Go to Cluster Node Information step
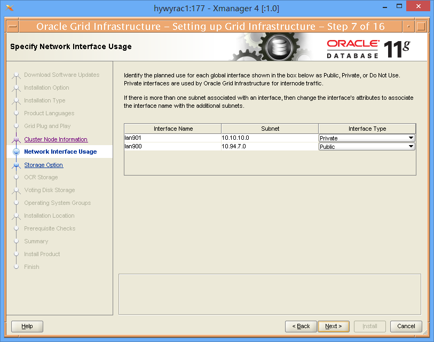The image size is (434, 342). [x=56, y=139]
